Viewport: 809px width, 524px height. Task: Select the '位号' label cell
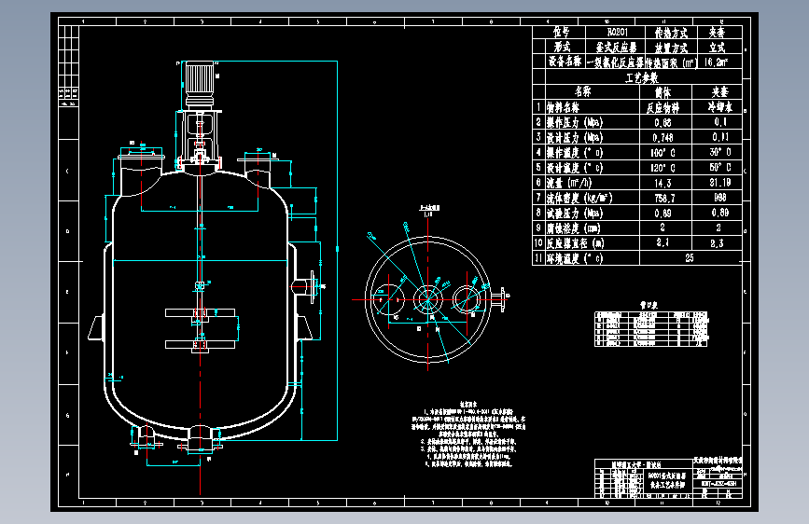561,32
